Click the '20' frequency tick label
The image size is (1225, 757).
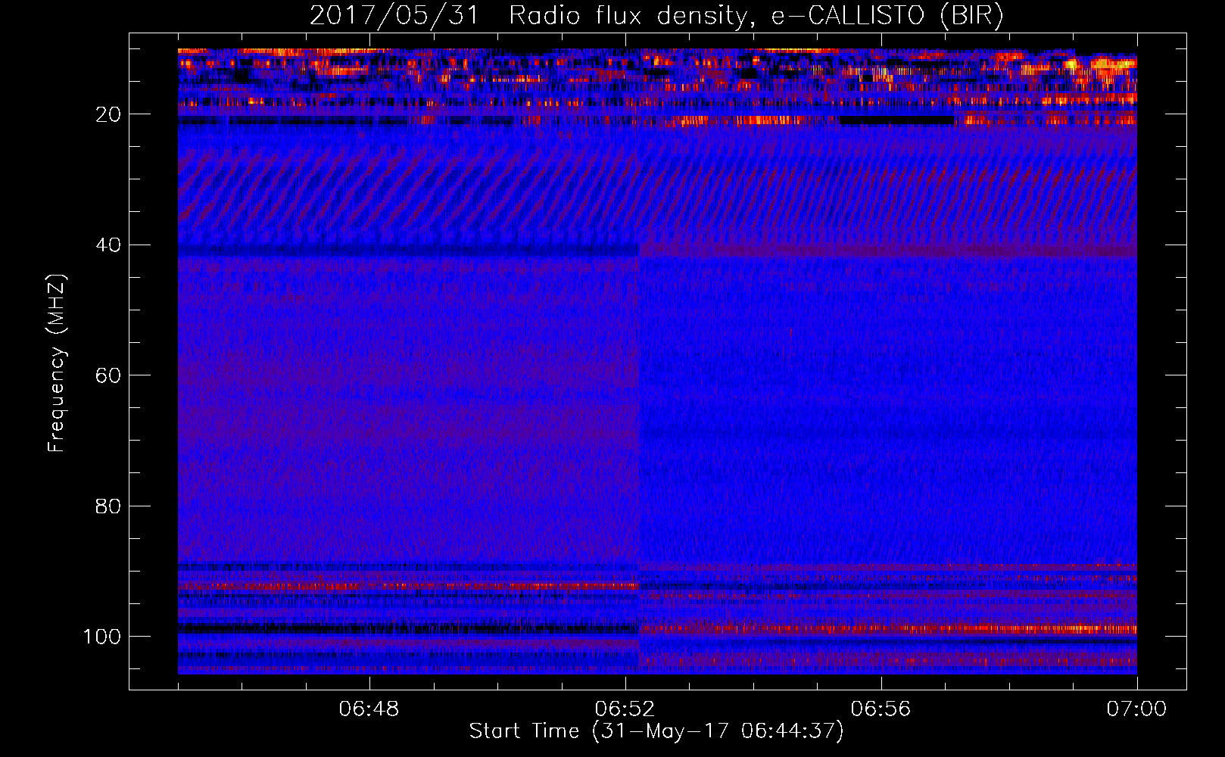[108, 114]
